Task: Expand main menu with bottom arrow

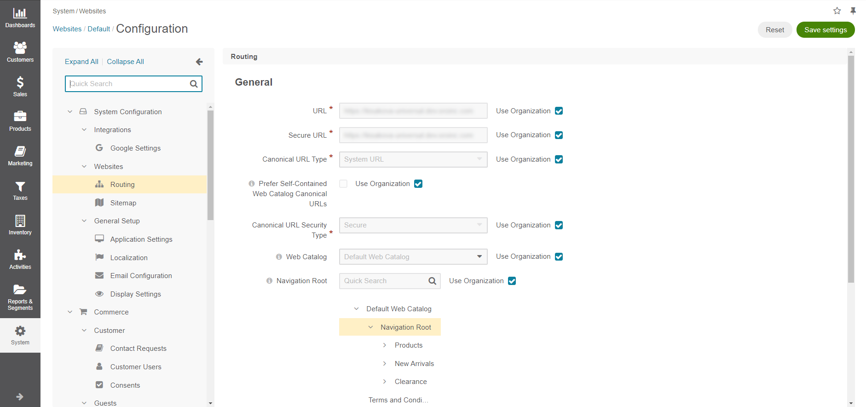Action: pyautogui.click(x=20, y=396)
